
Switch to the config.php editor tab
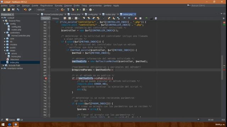[x=93, y=14]
